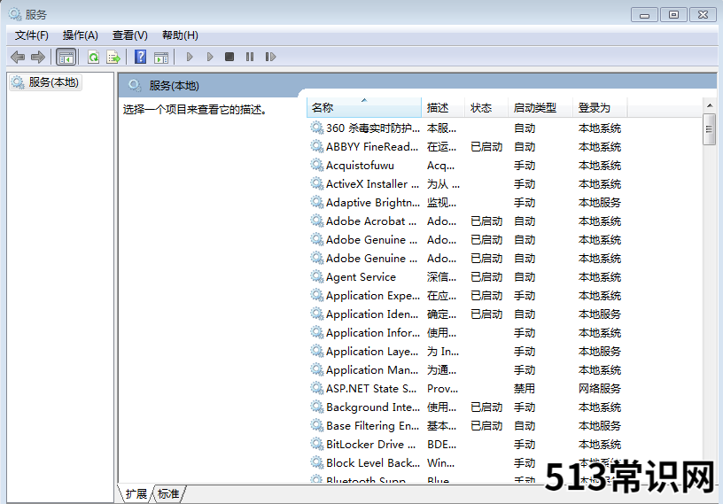Sort by the 描述 column header
Screen dimensions: 723x504
coord(443,108)
